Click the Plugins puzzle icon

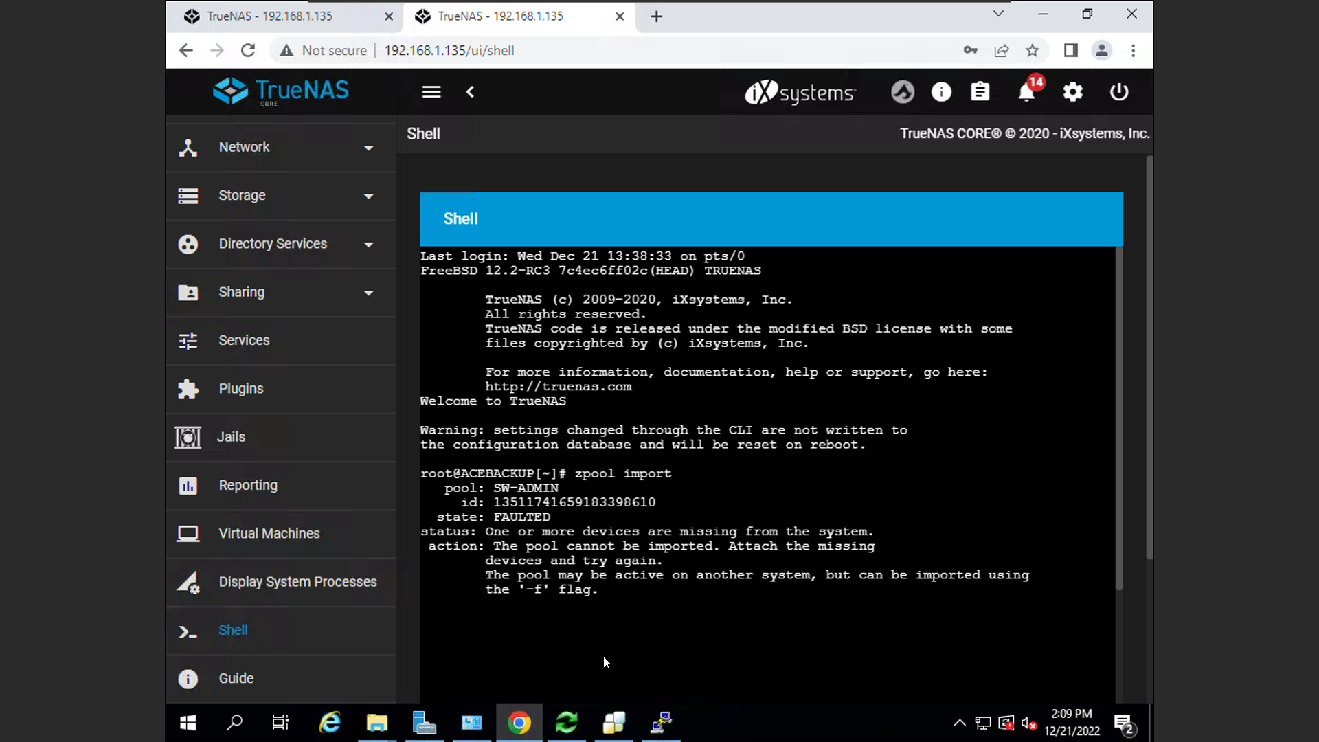[x=188, y=389]
